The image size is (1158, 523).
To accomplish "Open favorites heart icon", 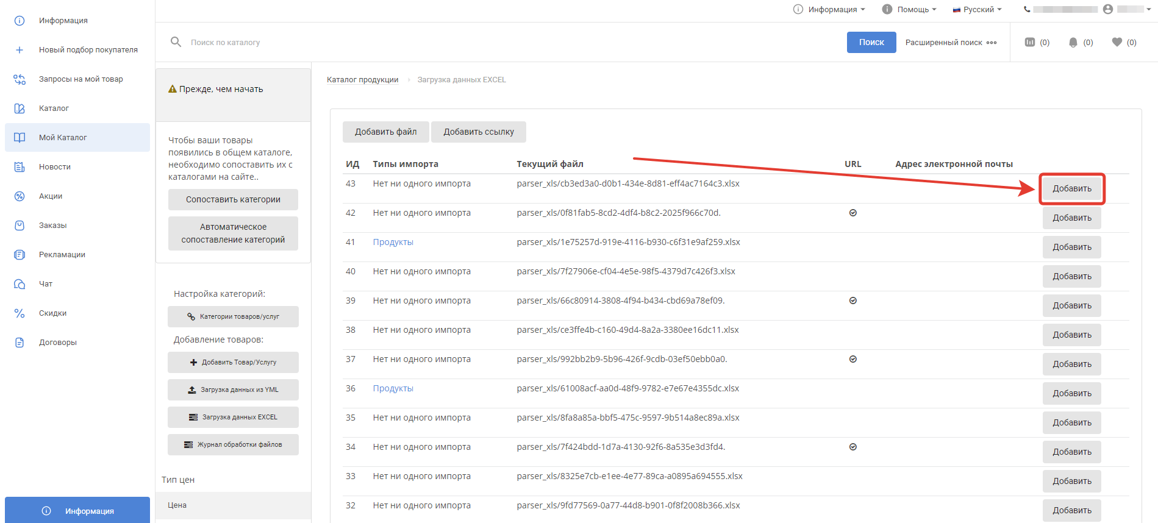I will pyautogui.click(x=1117, y=42).
